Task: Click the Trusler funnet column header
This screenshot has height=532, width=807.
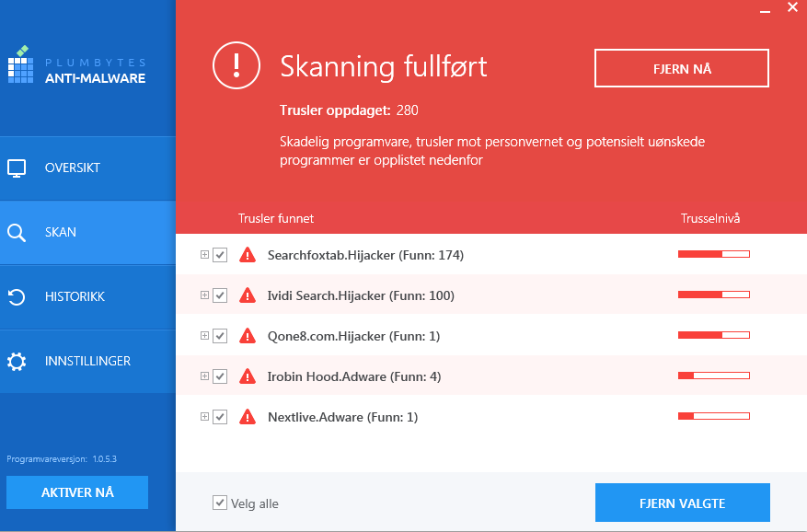Action: (276, 218)
